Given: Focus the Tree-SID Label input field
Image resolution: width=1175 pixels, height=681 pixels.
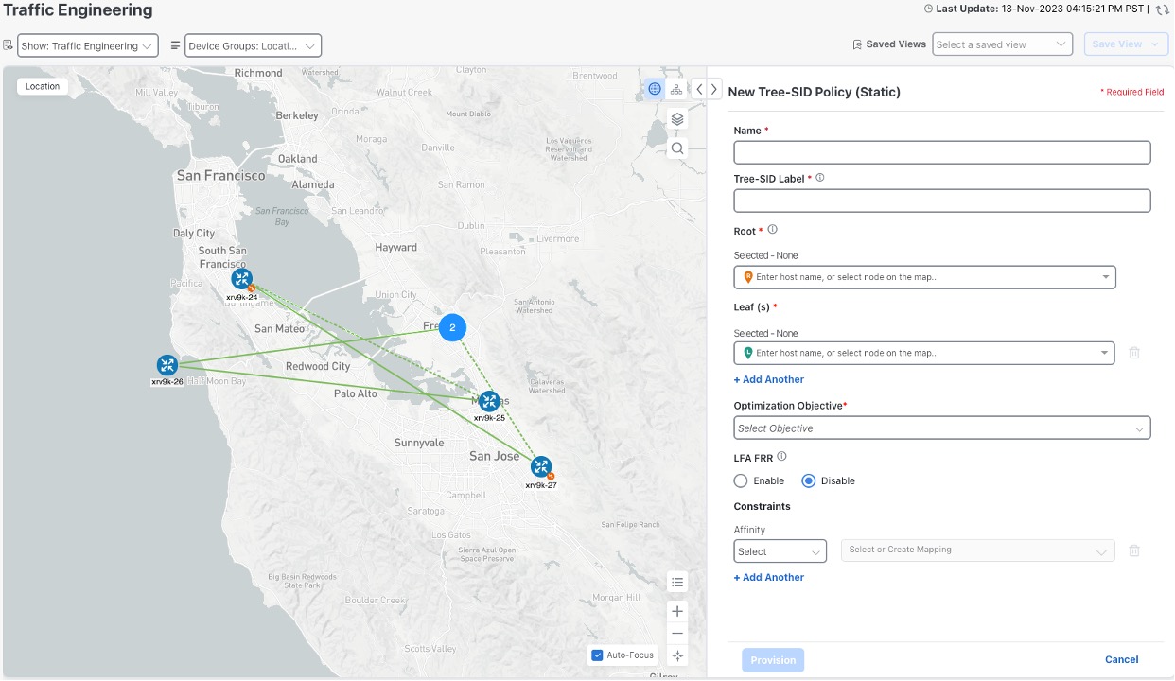Looking at the screenshot, I should point(942,201).
